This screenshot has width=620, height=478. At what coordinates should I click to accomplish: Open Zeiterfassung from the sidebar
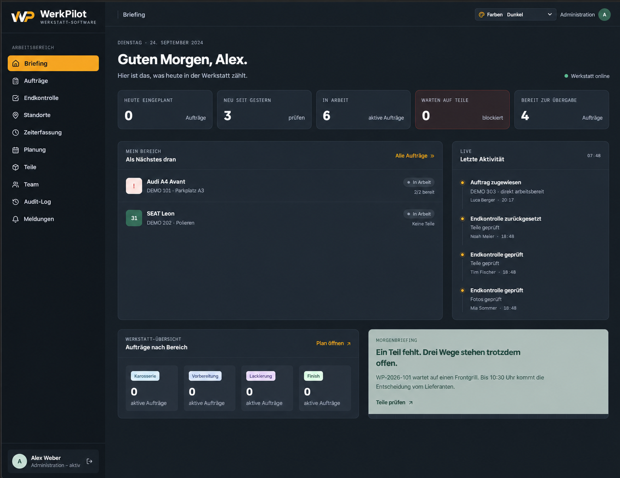coord(53,132)
